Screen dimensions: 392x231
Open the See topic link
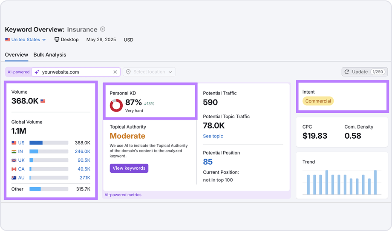(213, 136)
